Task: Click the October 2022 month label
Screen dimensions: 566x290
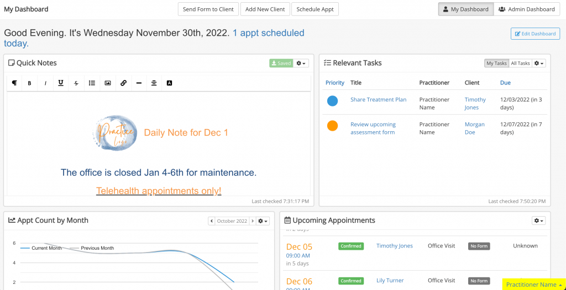Action: point(232,221)
